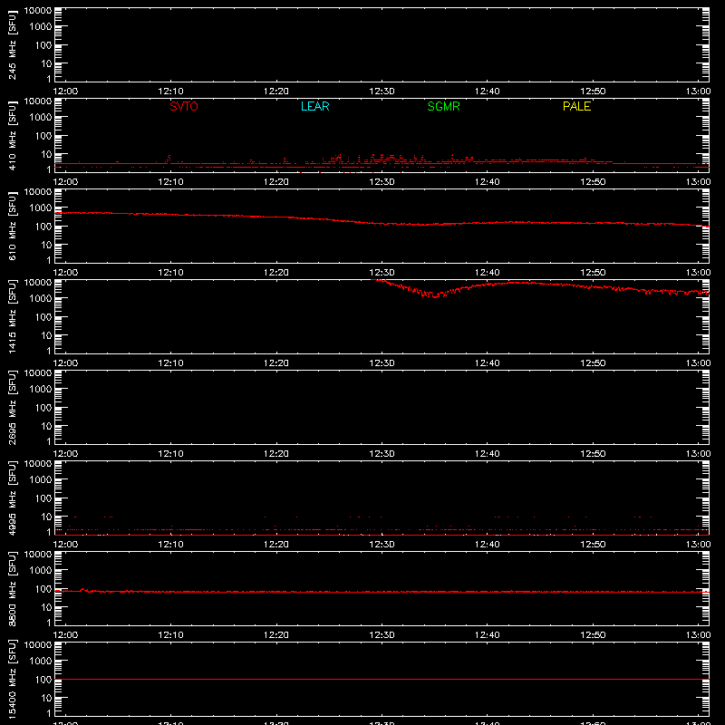Click the cyan LEAR station label
The image size is (725, 725).
tap(314, 106)
